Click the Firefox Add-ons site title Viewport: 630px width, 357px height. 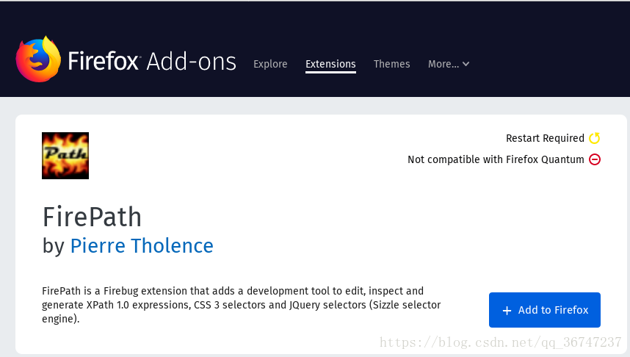[152, 61]
